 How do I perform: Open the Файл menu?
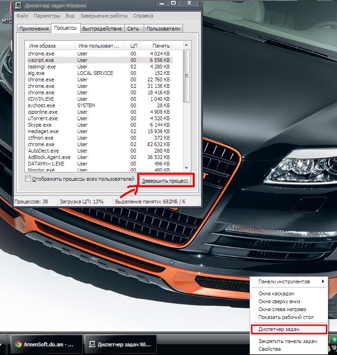(x=22, y=16)
